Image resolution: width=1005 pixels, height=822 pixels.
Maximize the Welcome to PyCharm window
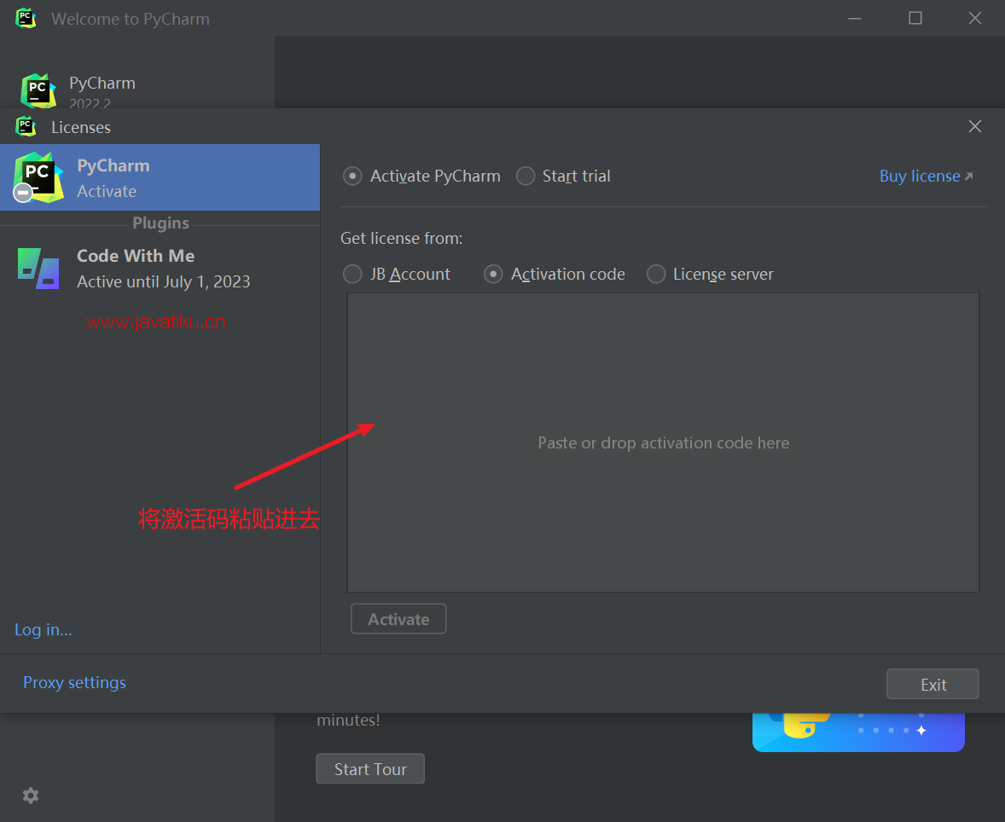coord(915,18)
